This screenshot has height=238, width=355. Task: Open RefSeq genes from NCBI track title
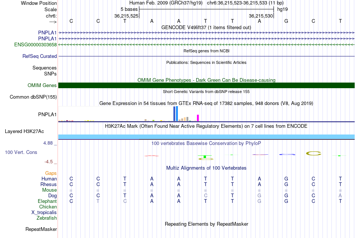pos(206,51)
